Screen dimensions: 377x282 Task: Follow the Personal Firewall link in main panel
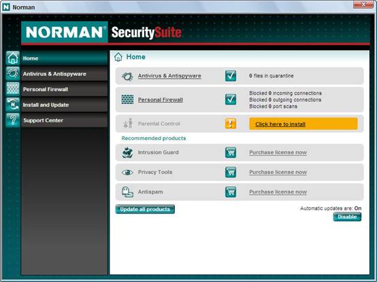coord(161,100)
